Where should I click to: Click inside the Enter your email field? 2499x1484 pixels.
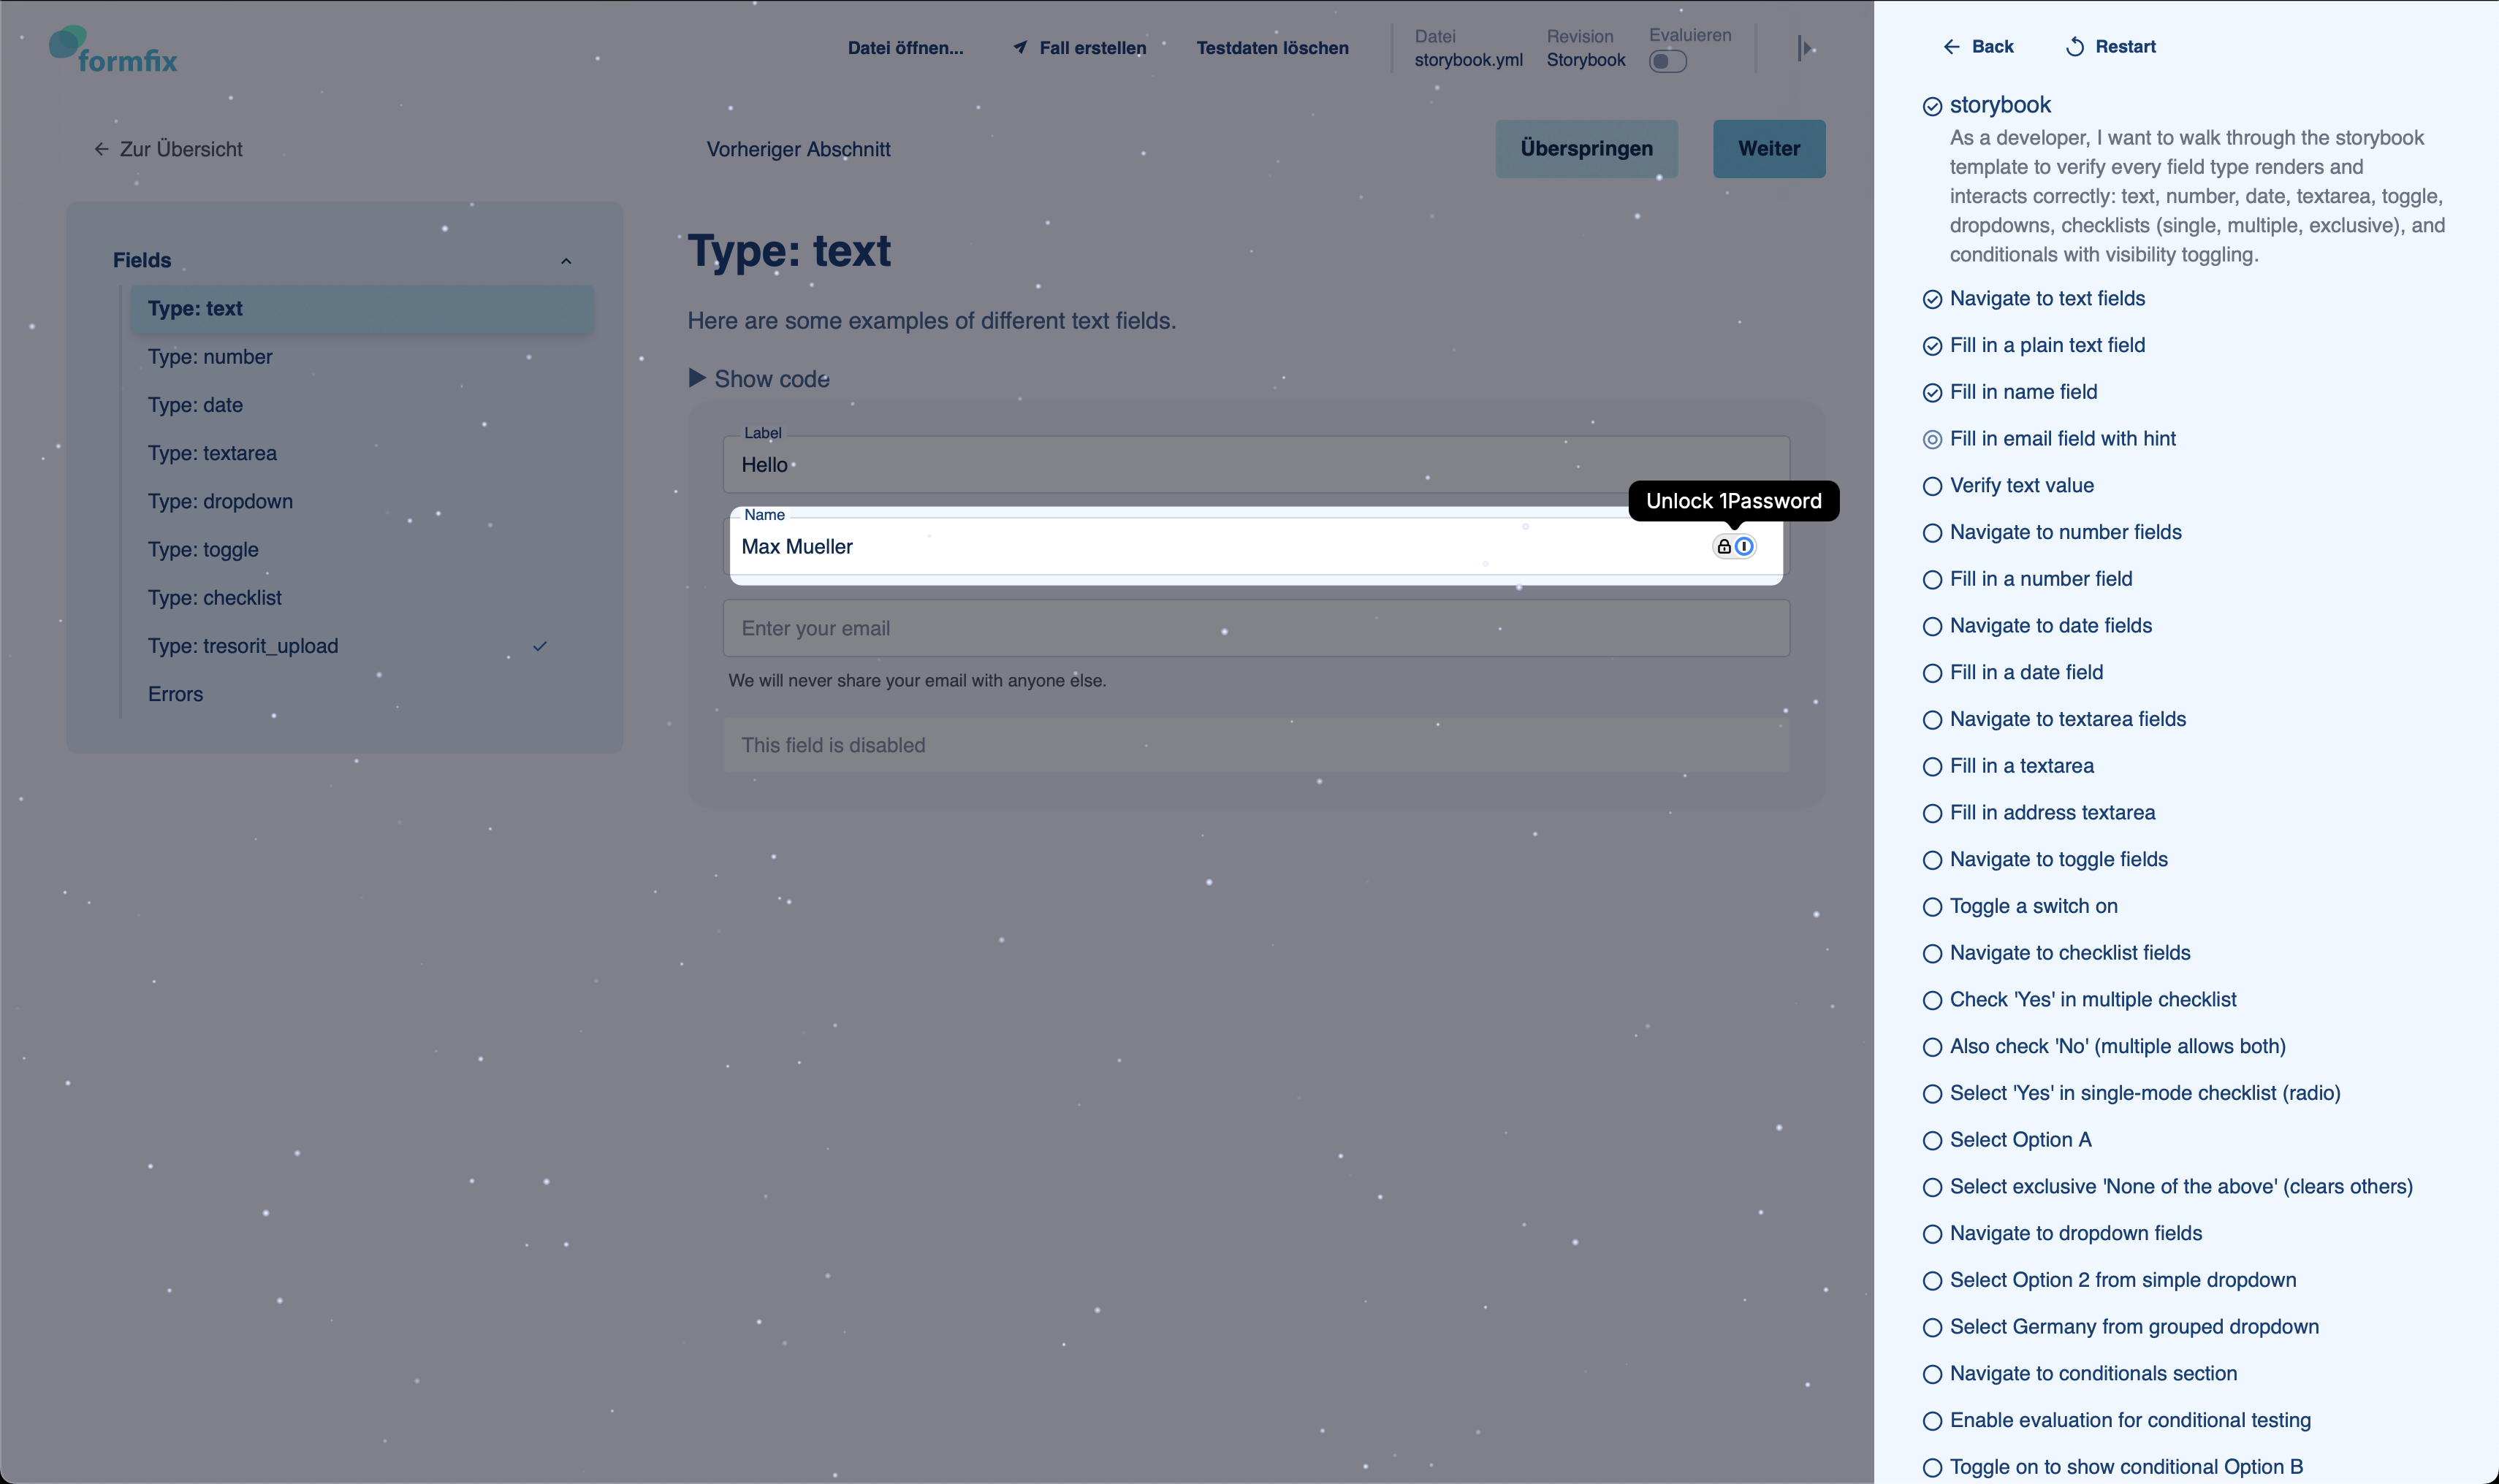1100,627
